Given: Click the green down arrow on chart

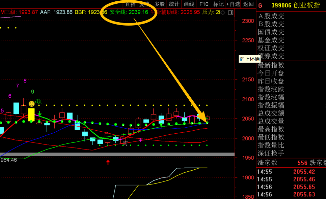Looking at the screenshot, I should [39, 113].
